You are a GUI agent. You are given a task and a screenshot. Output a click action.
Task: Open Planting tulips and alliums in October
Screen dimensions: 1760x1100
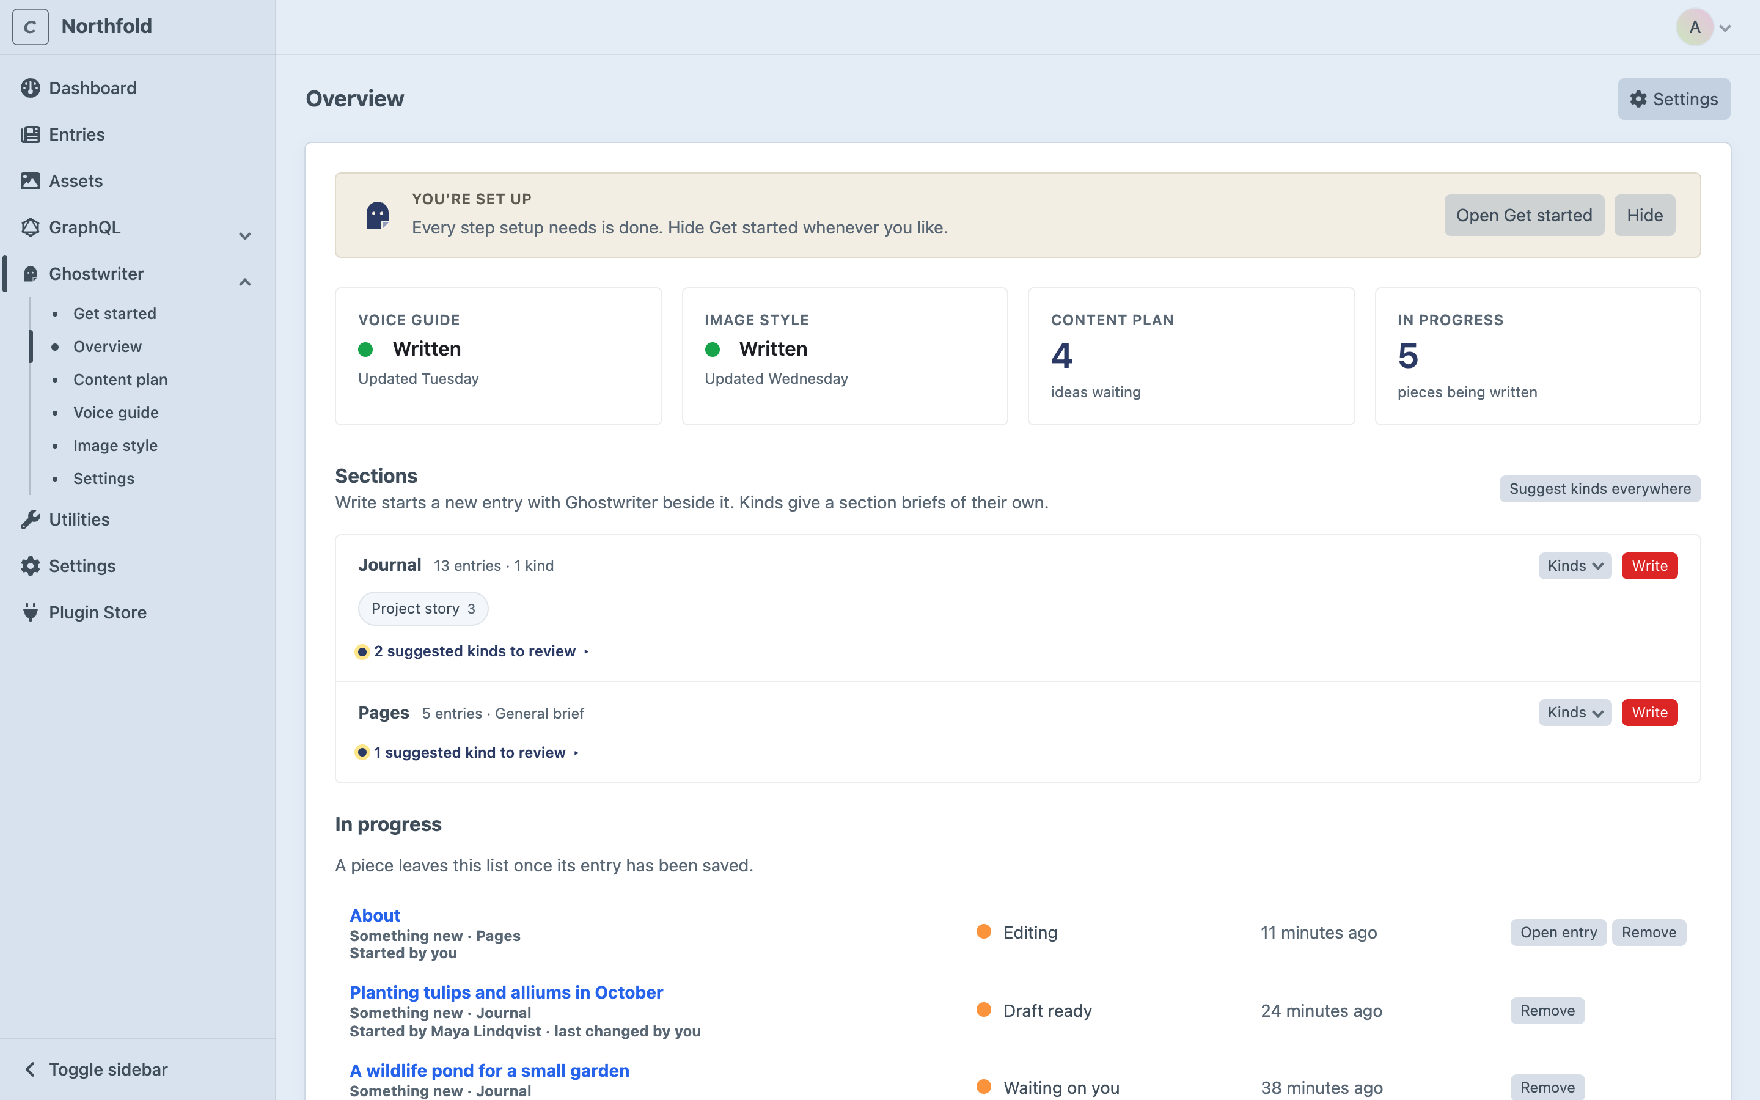[x=506, y=992]
